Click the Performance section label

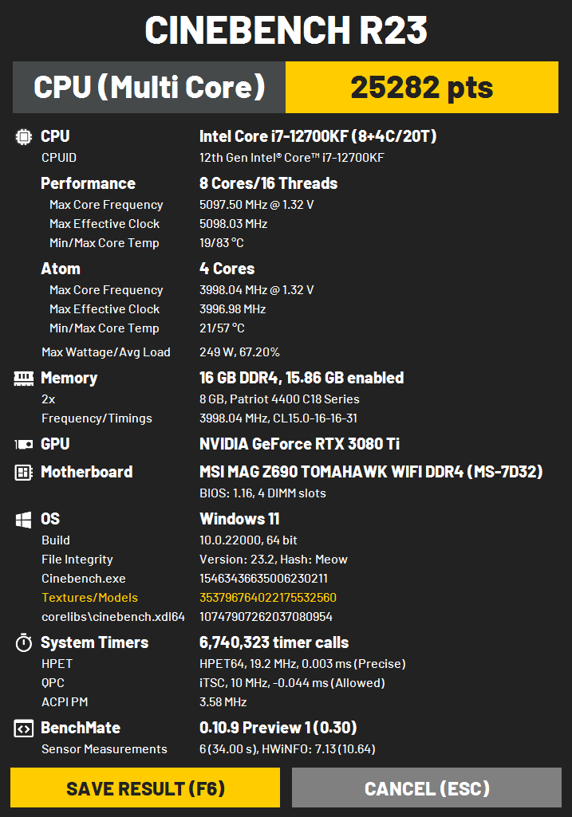pos(88,183)
